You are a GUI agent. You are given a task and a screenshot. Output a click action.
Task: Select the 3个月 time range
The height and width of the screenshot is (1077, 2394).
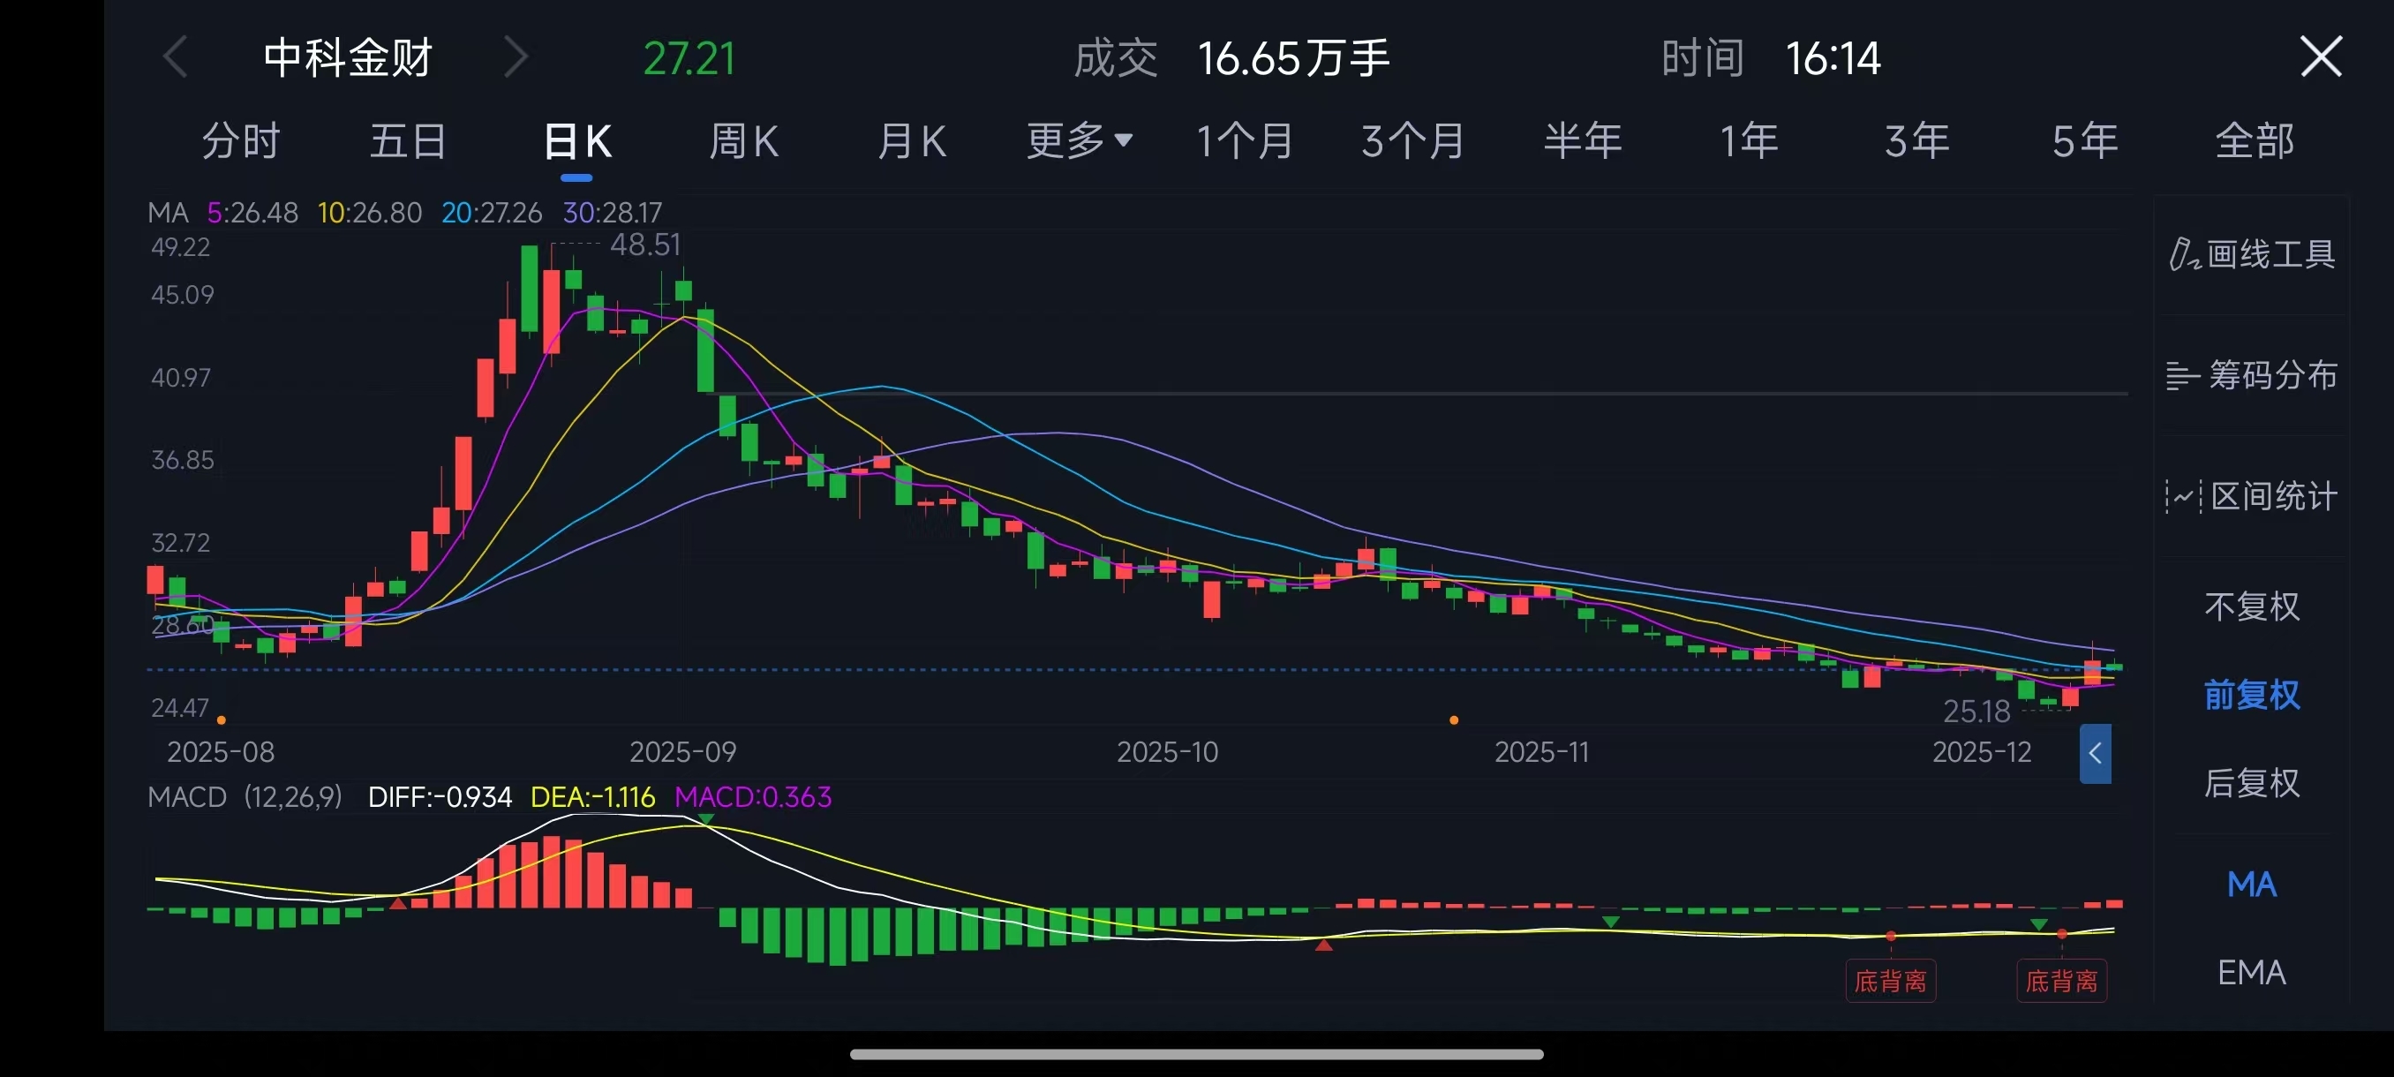click(1412, 141)
